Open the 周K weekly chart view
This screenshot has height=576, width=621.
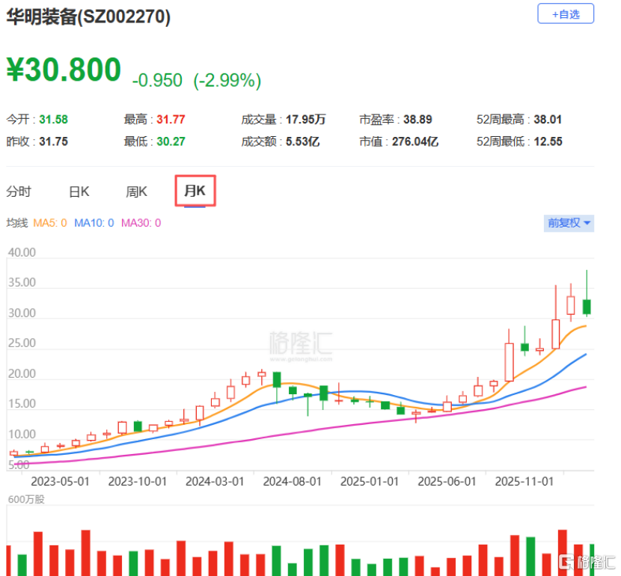(136, 191)
